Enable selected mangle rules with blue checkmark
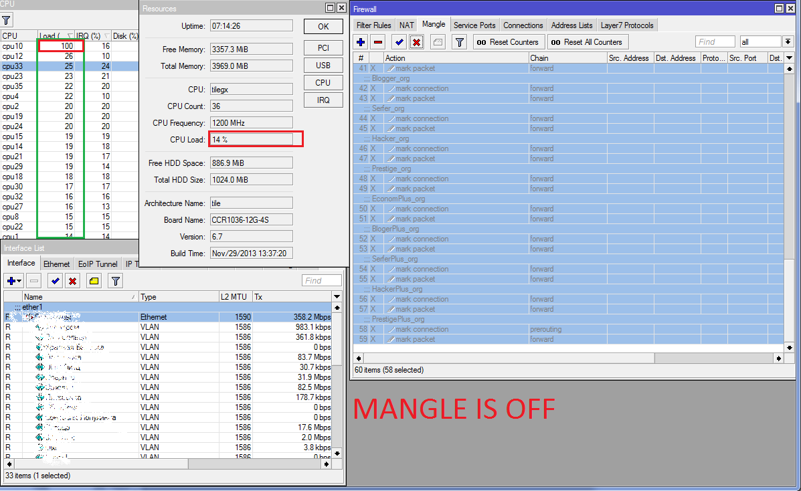 (399, 42)
